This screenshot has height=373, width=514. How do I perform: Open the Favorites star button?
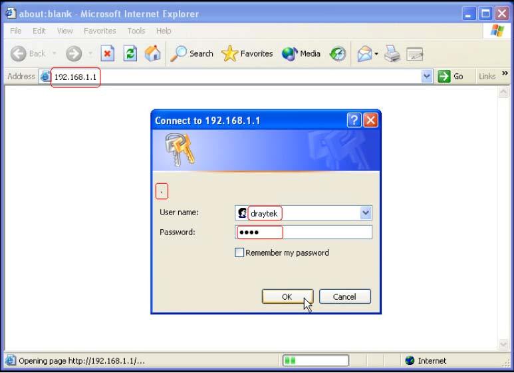pyautogui.click(x=247, y=54)
